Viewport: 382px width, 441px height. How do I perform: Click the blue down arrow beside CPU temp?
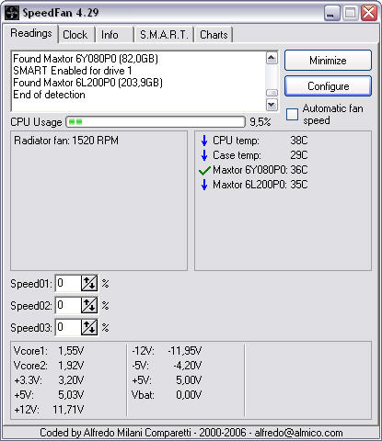pos(204,141)
